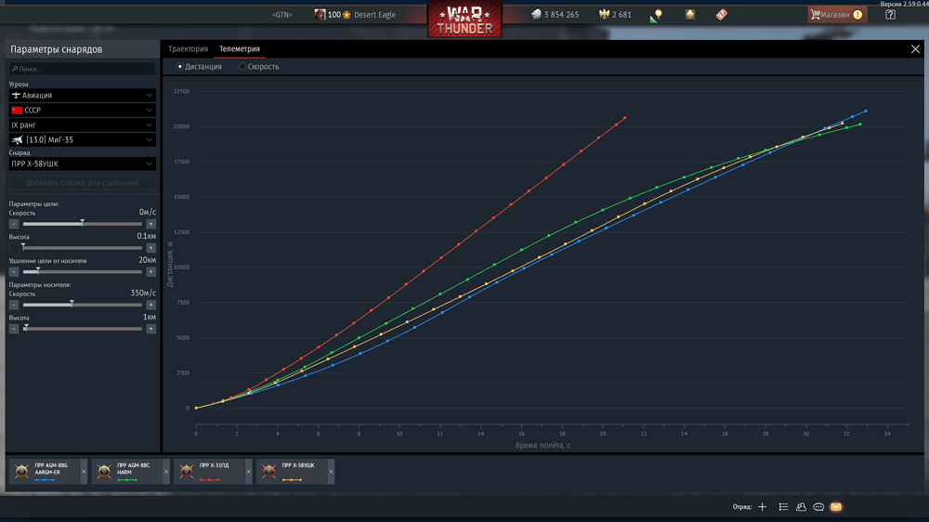Open the Магазин shop button
The image size is (929, 522).
837,15
